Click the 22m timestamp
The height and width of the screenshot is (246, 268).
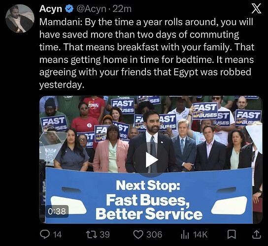click(x=122, y=9)
